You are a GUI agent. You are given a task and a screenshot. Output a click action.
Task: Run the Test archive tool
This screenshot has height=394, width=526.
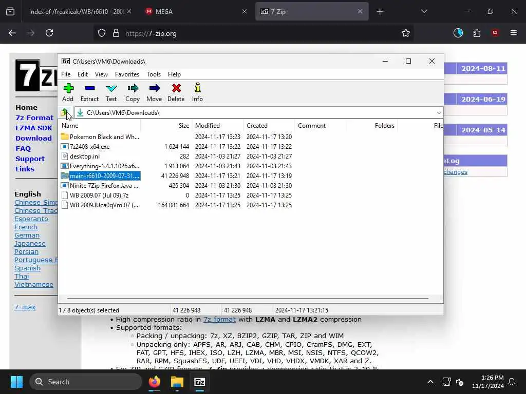tap(111, 88)
